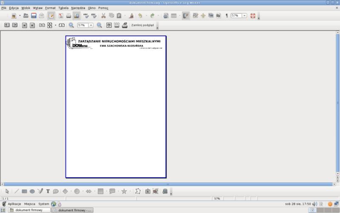Screen dimensions: 340x213
Task: Toggle Edit File mode
Action: [51, 16]
